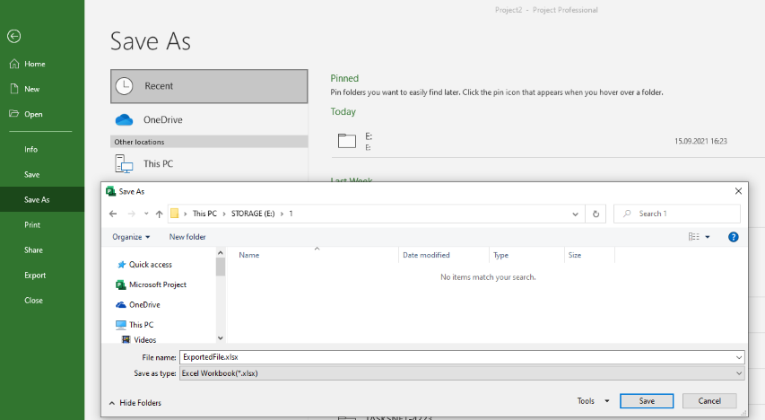Select the OneDrive cloud location
The height and width of the screenshot is (420, 765).
[x=161, y=119]
